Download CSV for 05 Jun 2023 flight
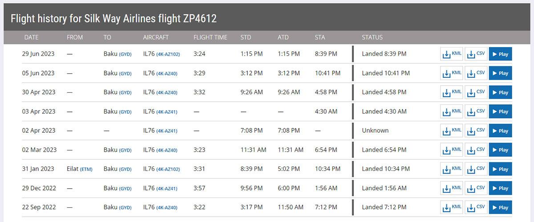Image resolution: width=534 pixels, height=222 pixels. 476,73
